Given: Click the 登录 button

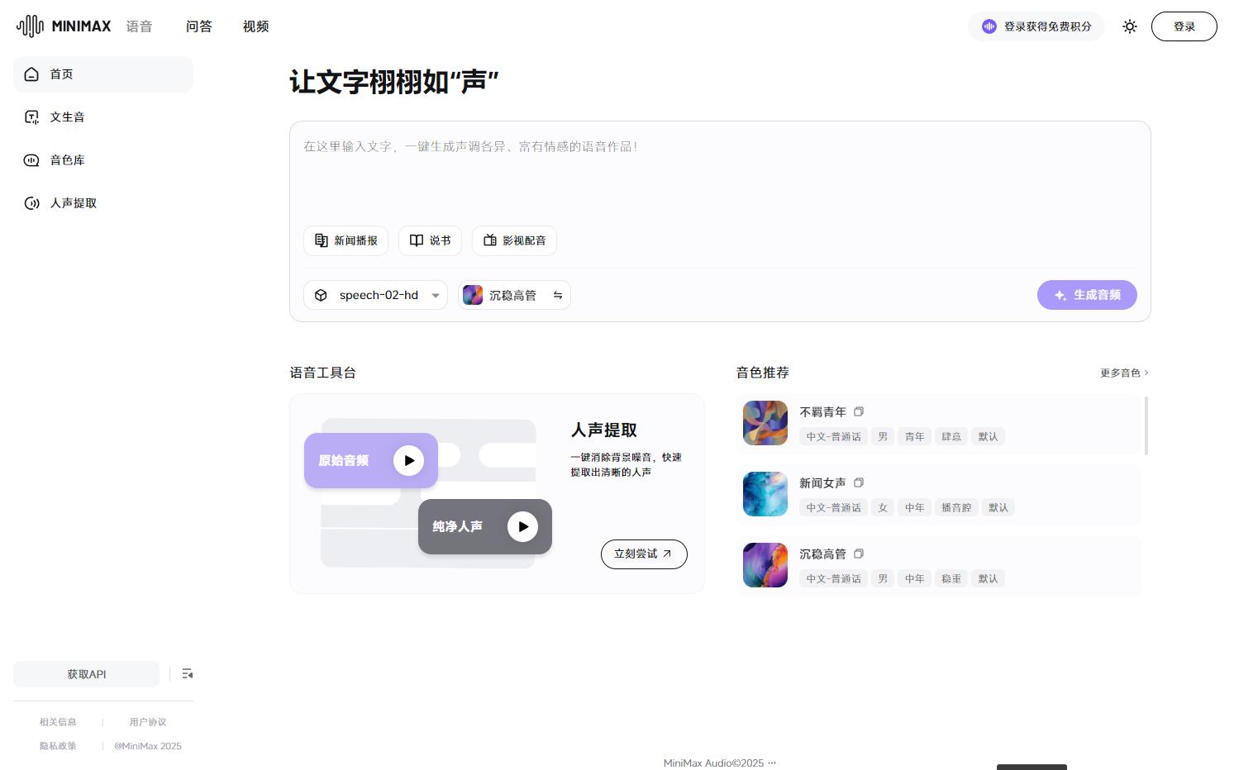Looking at the screenshot, I should [x=1184, y=26].
